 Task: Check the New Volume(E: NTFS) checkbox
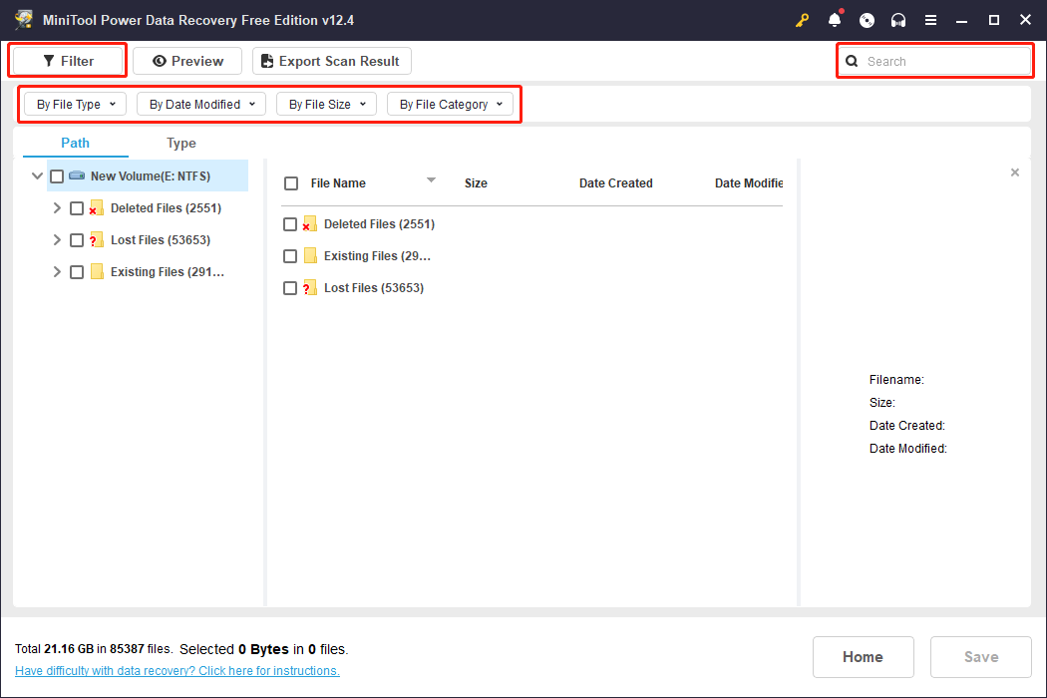click(57, 176)
